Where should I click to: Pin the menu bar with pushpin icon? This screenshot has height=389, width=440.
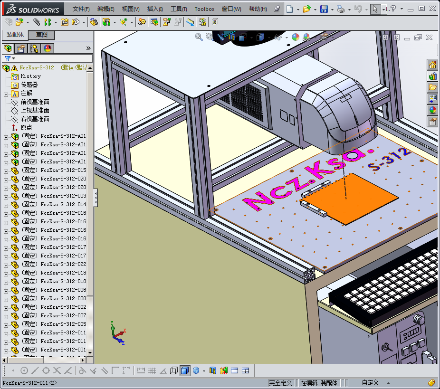pyautogui.click(x=277, y=9)
